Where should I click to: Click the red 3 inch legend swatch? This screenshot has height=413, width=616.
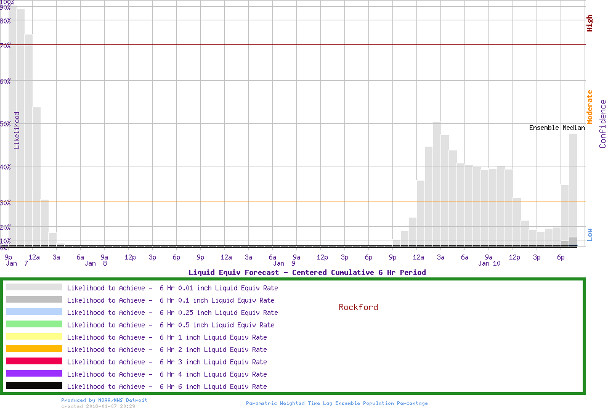point(34,361)
